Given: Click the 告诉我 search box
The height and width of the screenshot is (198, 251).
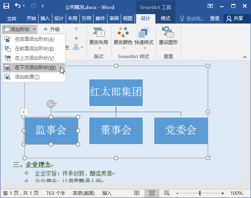Looking at the screenshot, I should [192, 18].
